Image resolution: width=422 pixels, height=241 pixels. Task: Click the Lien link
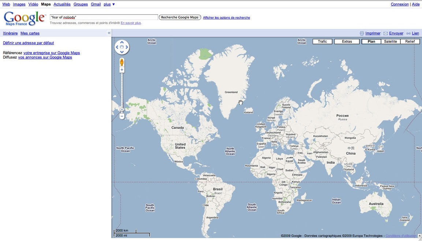click(415, 33)
